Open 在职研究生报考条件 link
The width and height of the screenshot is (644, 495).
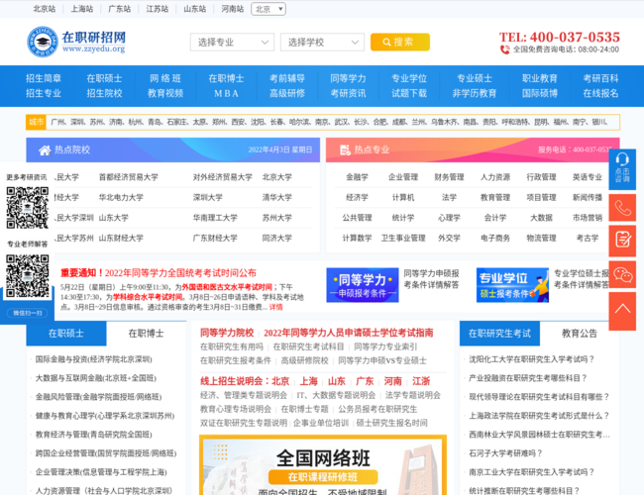[x=236, y=360]
